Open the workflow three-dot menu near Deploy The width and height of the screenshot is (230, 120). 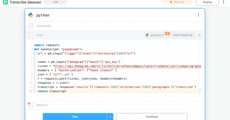224,2
